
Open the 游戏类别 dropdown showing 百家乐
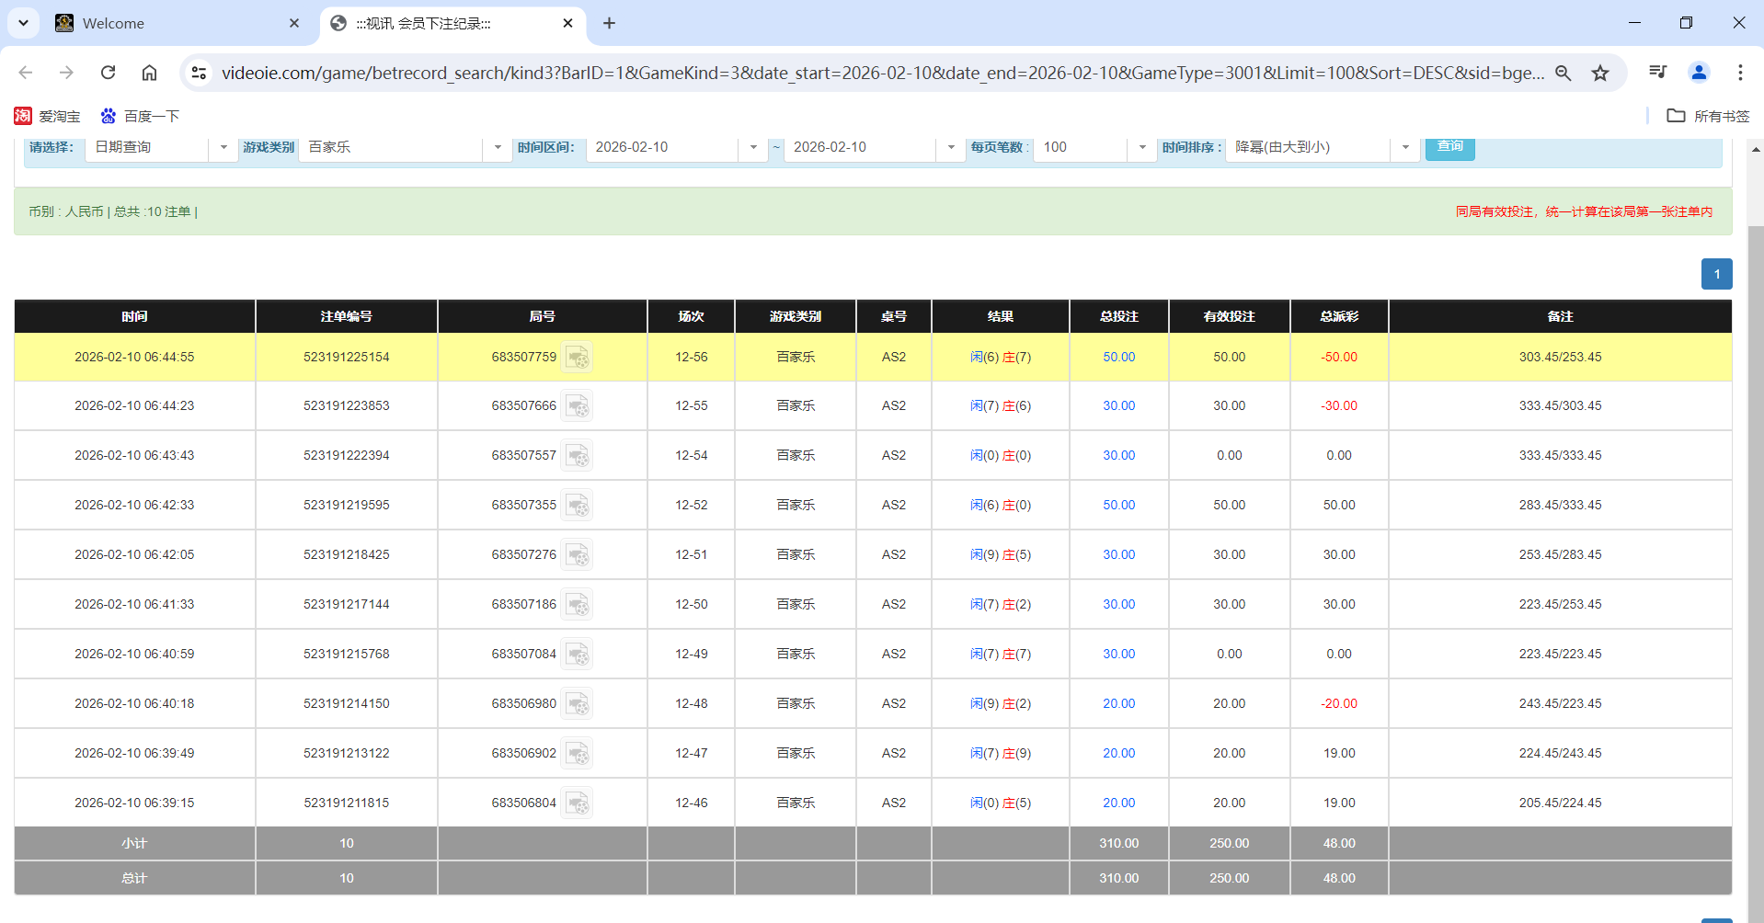(498, 147)
